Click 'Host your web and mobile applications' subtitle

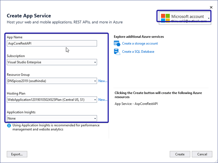(65, 22)
